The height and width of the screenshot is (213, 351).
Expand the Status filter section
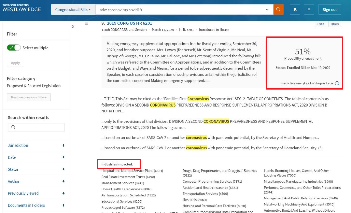(x=63, y=169)
